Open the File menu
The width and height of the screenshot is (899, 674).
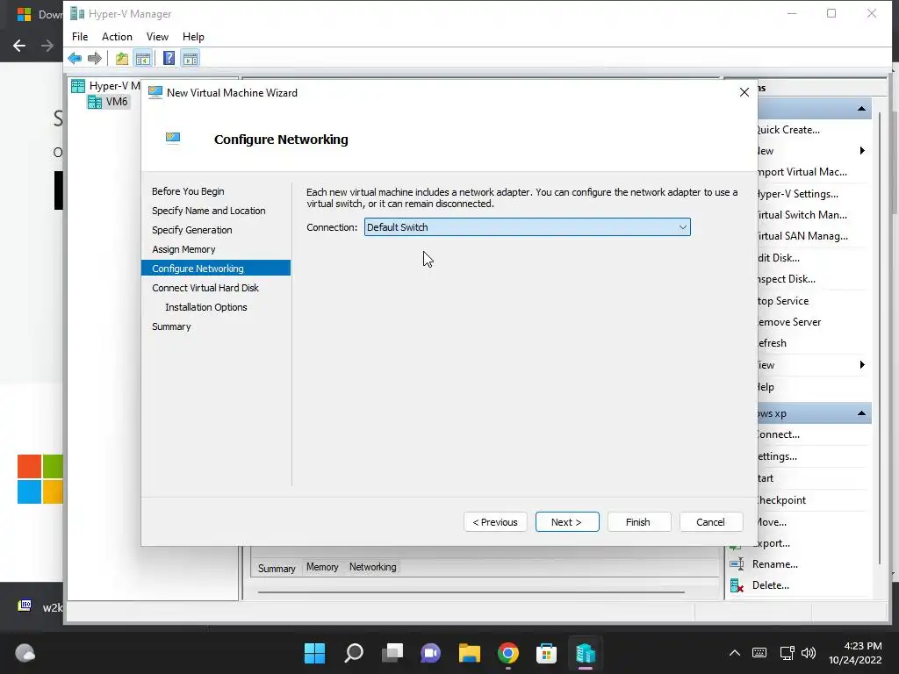80,37
